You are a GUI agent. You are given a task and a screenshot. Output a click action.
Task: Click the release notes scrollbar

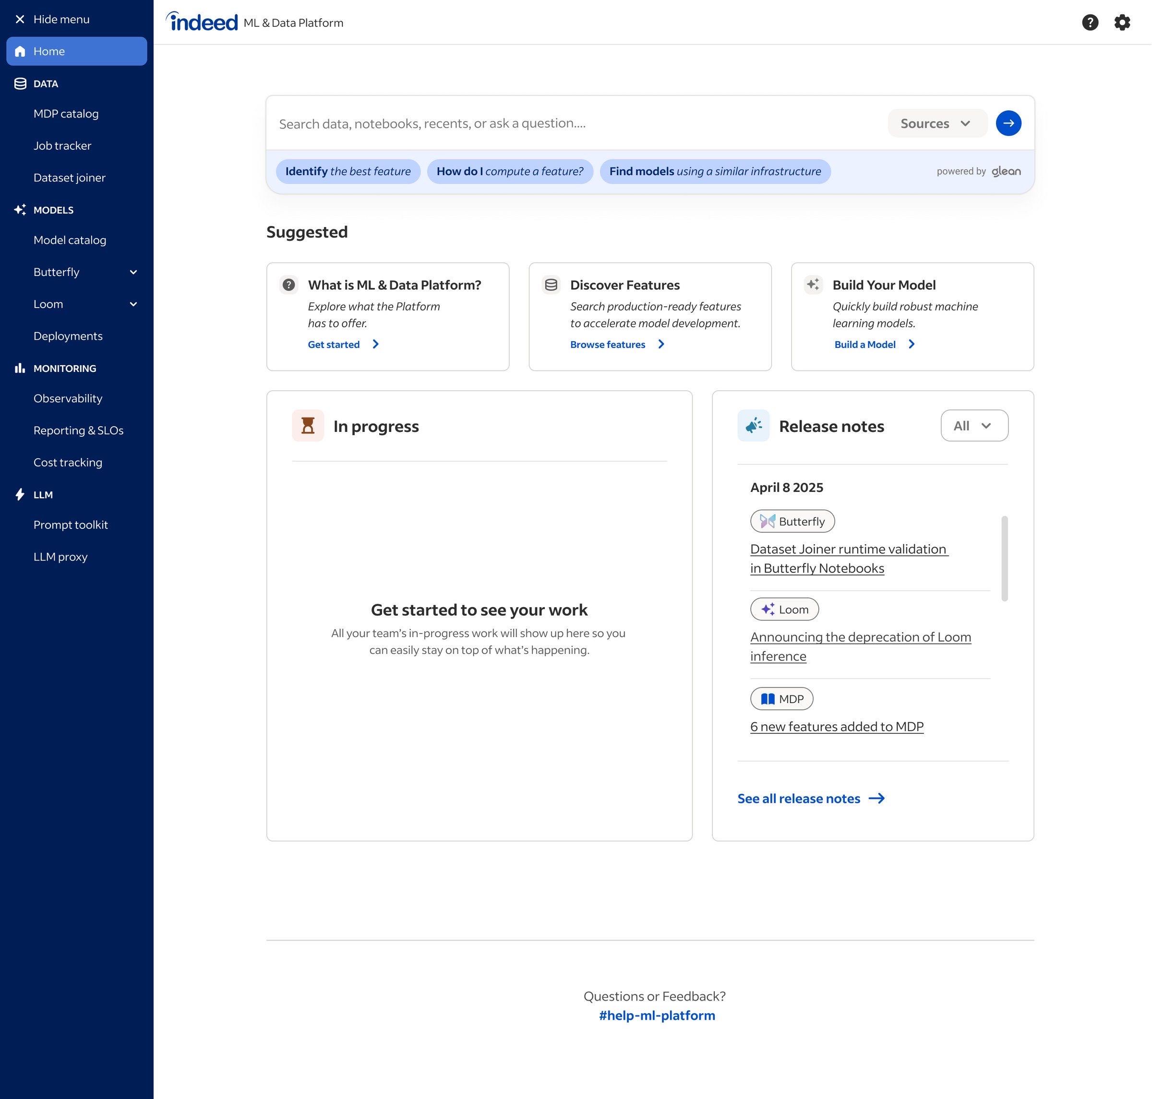pyautogui.click(x=1004, y=558)
